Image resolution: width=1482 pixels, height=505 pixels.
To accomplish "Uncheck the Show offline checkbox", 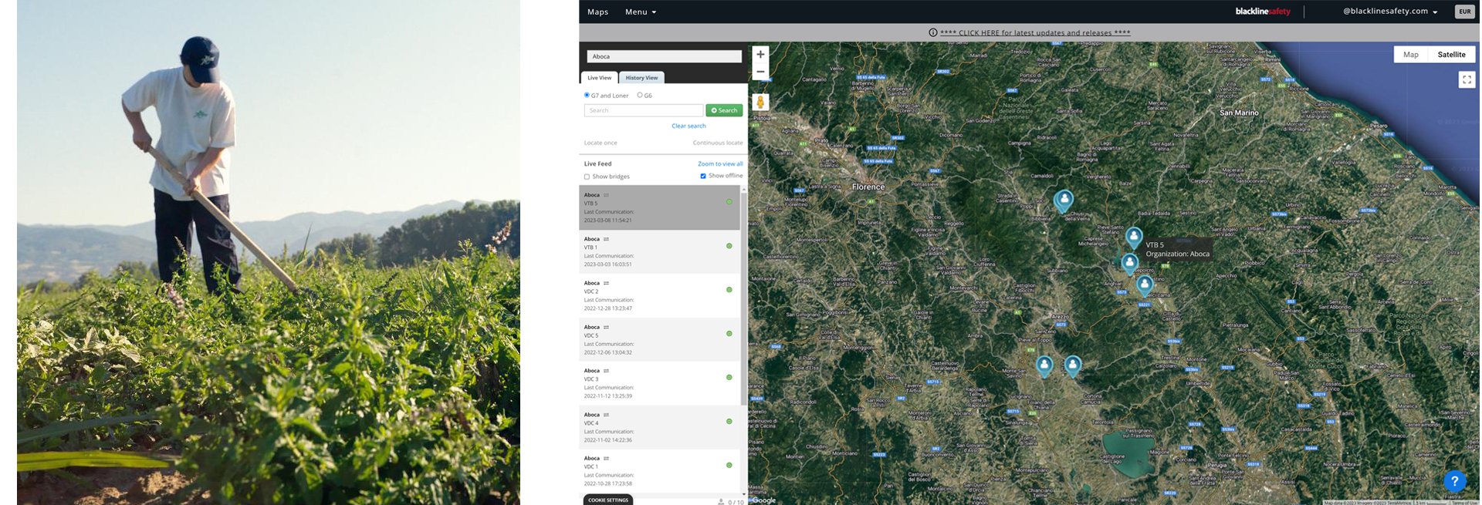I will point(703,176).
